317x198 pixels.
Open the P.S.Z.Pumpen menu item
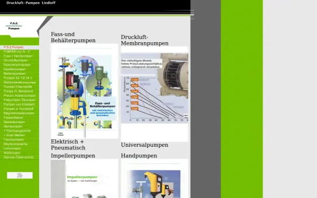[x=20, y=48]
